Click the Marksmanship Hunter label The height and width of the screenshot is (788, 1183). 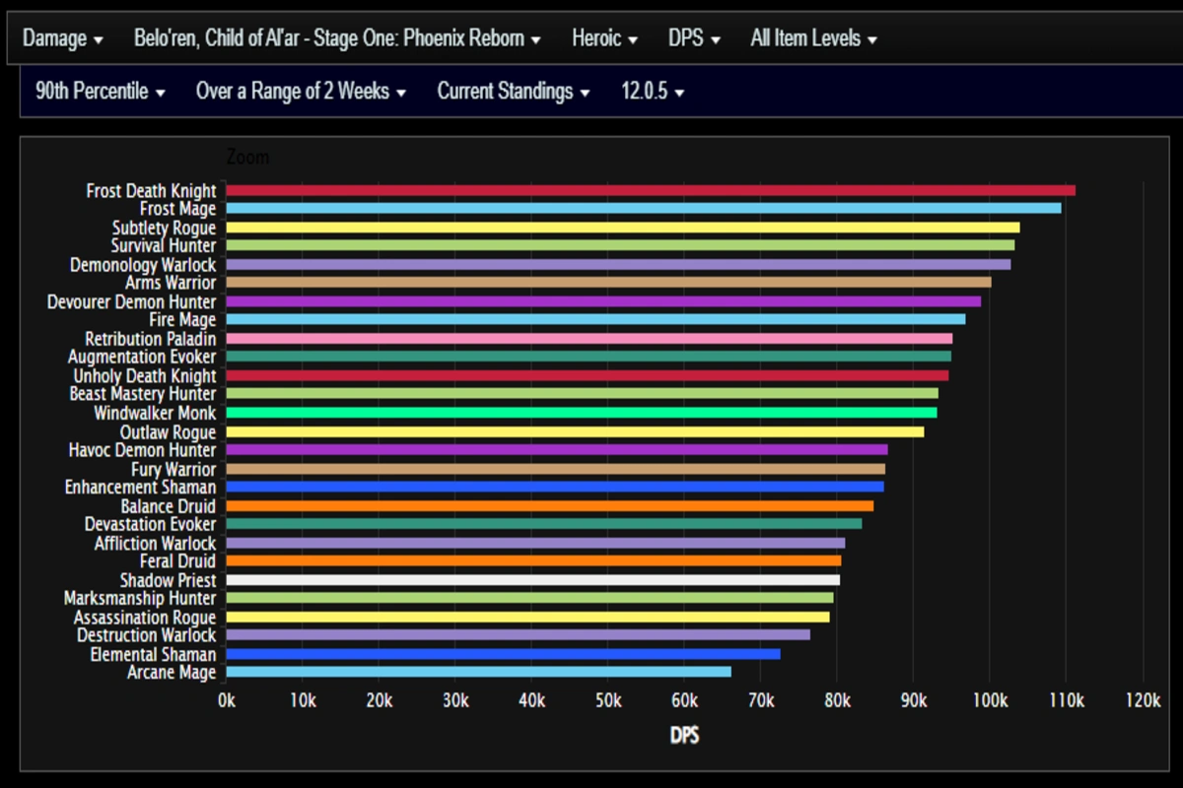point(140,598)
